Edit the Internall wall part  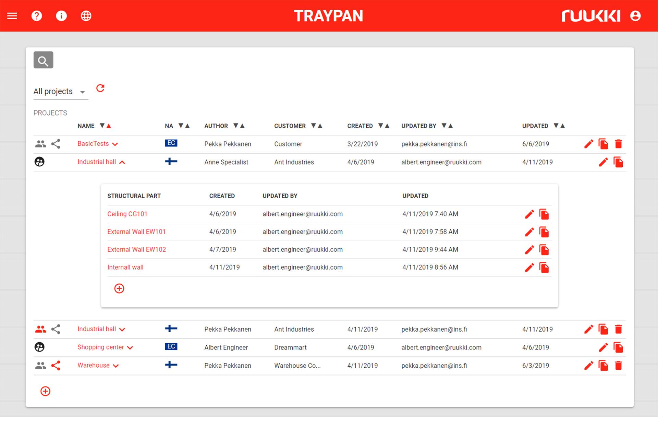point(529,268)
